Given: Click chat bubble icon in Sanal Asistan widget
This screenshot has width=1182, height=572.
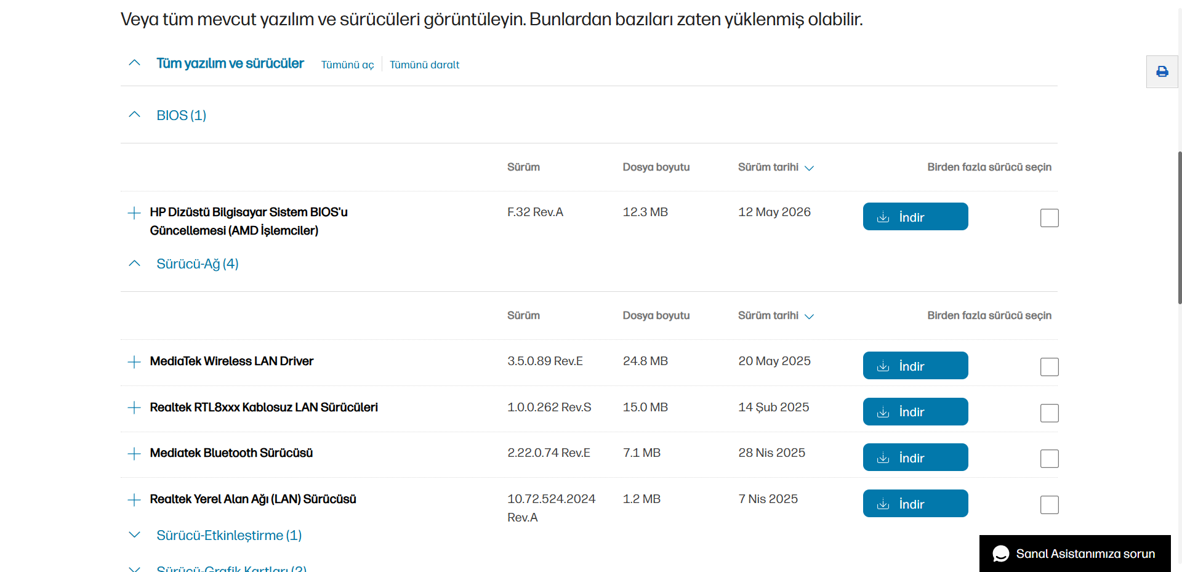Looking at the screenshot, I should (x=1001, y=554).
